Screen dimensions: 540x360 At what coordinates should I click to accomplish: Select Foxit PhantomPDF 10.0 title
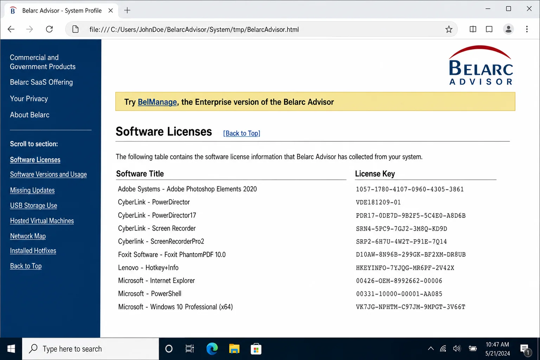[x=172, y=255]
